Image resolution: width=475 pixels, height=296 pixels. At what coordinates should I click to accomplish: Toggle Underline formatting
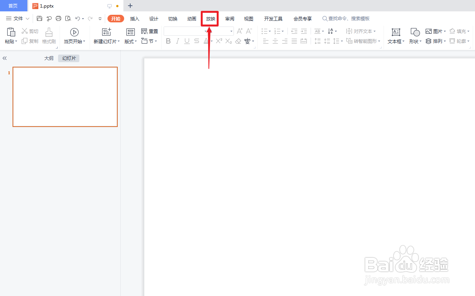coord(187,41)
